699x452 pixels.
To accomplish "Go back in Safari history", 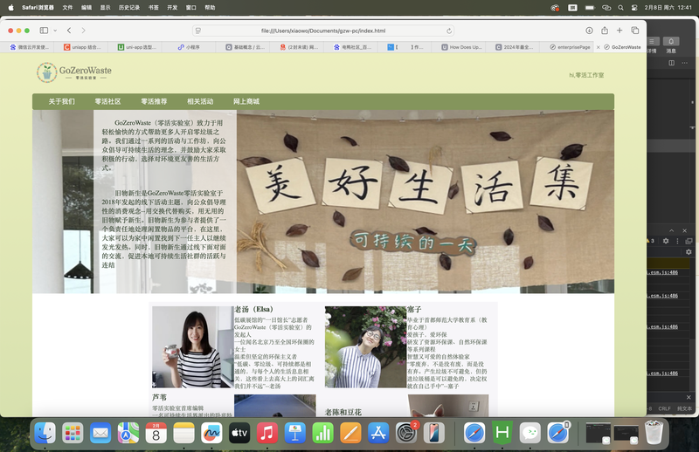I will tap(69, 31).
